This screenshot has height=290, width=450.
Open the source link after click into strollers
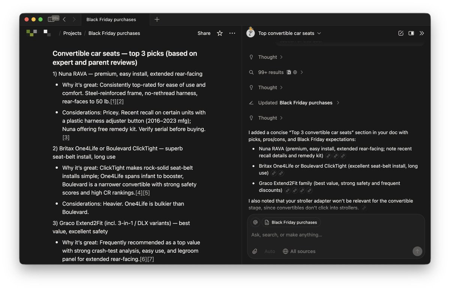pyautogui.click(x=364, y=208)
